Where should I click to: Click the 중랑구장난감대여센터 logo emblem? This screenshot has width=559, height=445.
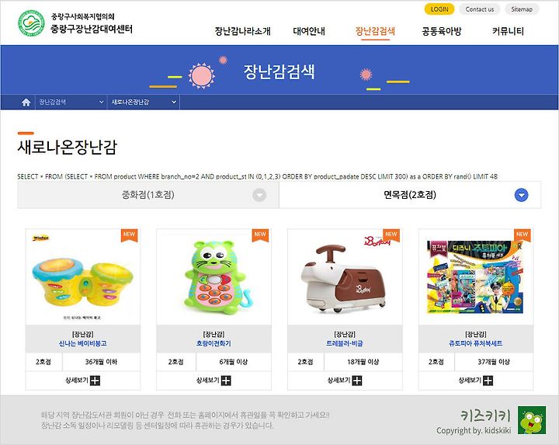(x=31, y=23)
